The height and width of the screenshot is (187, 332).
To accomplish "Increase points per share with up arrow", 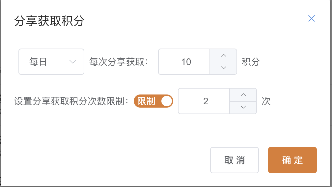I will [224, 55].
